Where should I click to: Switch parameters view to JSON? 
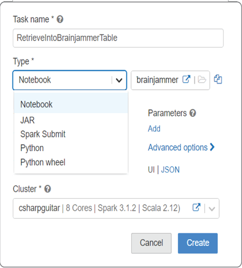point(170,170)
